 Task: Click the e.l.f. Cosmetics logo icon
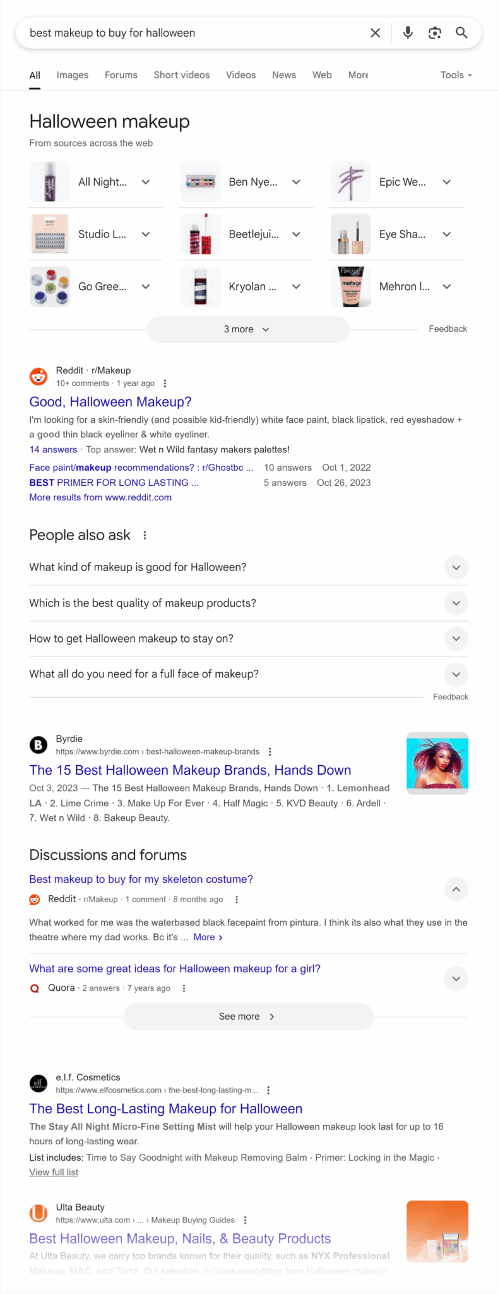[39, 1084]
